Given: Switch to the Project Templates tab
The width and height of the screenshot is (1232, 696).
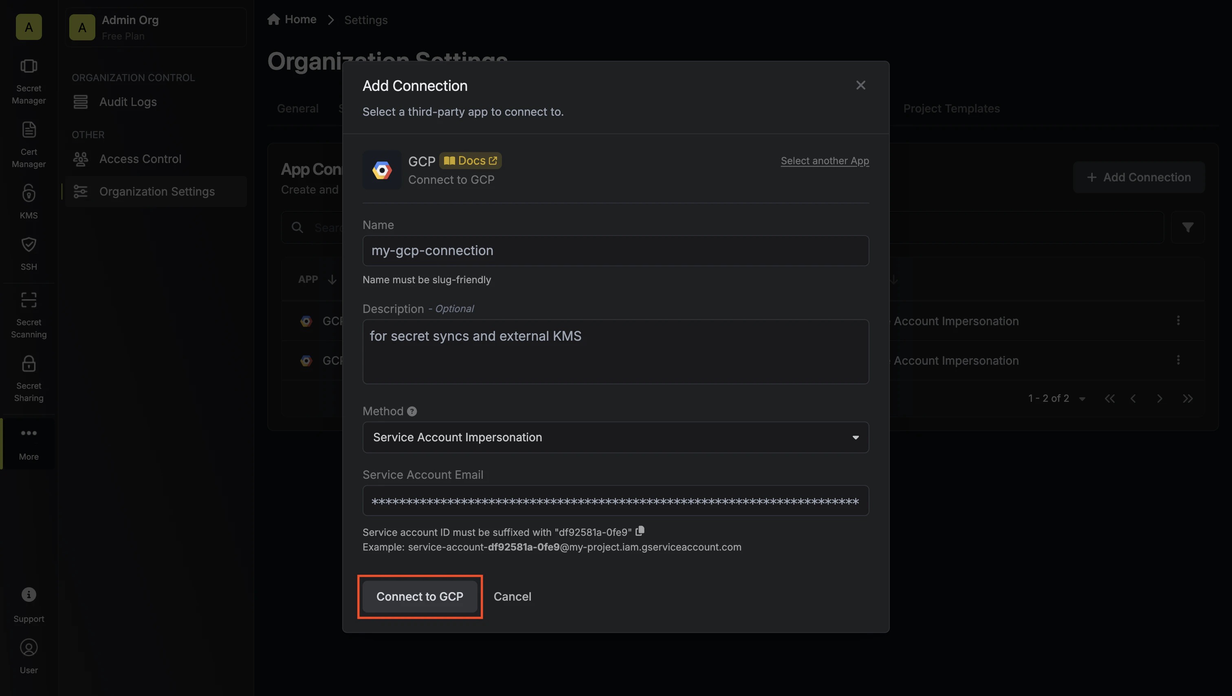Looking at the screenshot, I should (x=951, y=108).
